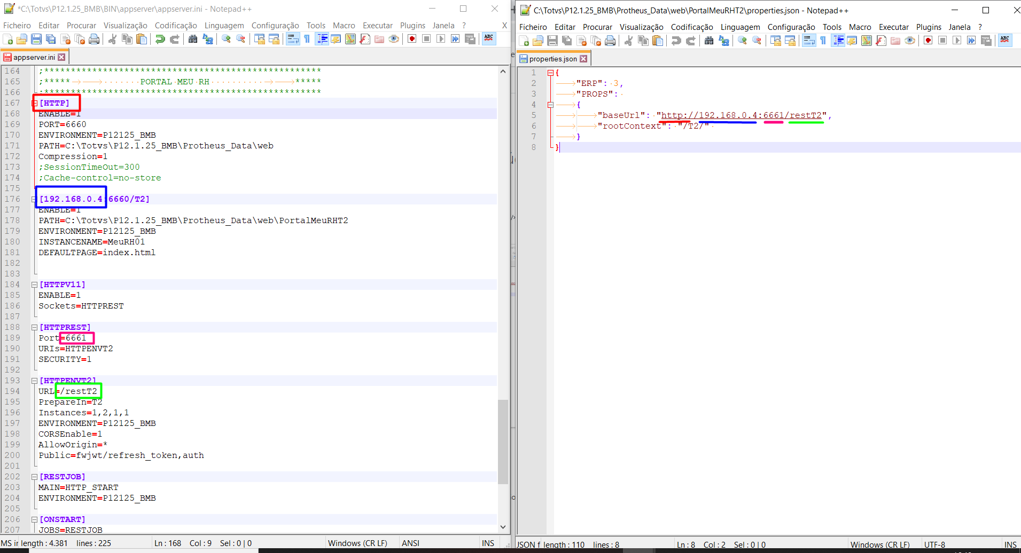The width and height of the screenshot is (1021, 553).
Task: Close the properties.json tab
Action: (583, 59)
